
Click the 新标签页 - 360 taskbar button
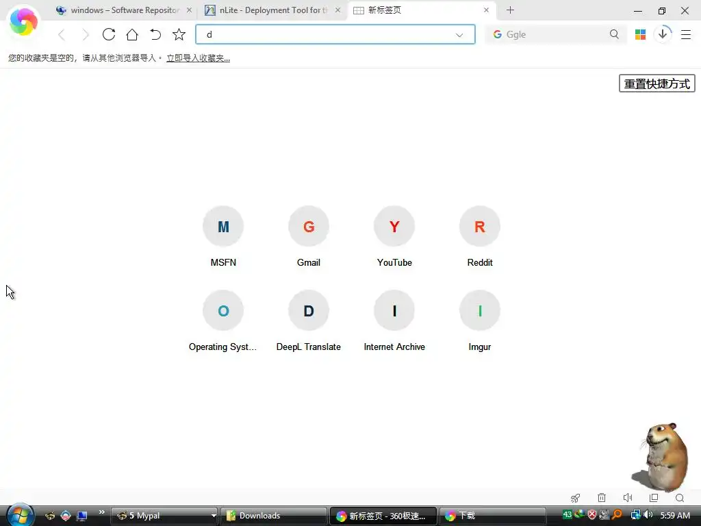pyautogui.click(x=383, y=516)
